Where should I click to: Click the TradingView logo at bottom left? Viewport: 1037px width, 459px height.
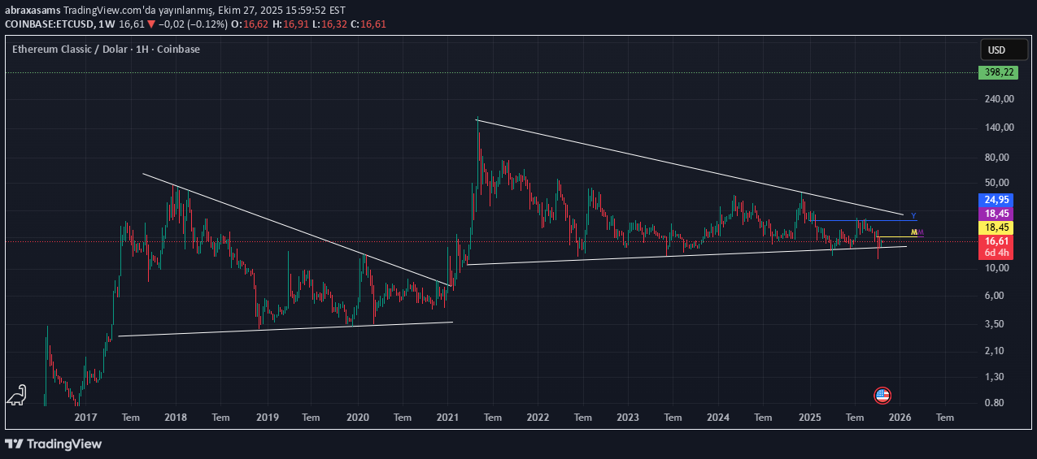[54, 444]
